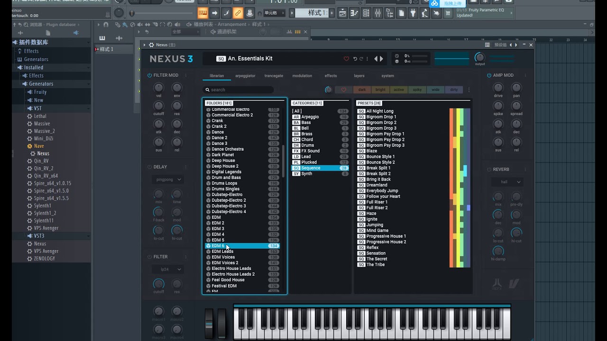Select the Dreamland preset

pyautogui.click(x=377, y=185)
